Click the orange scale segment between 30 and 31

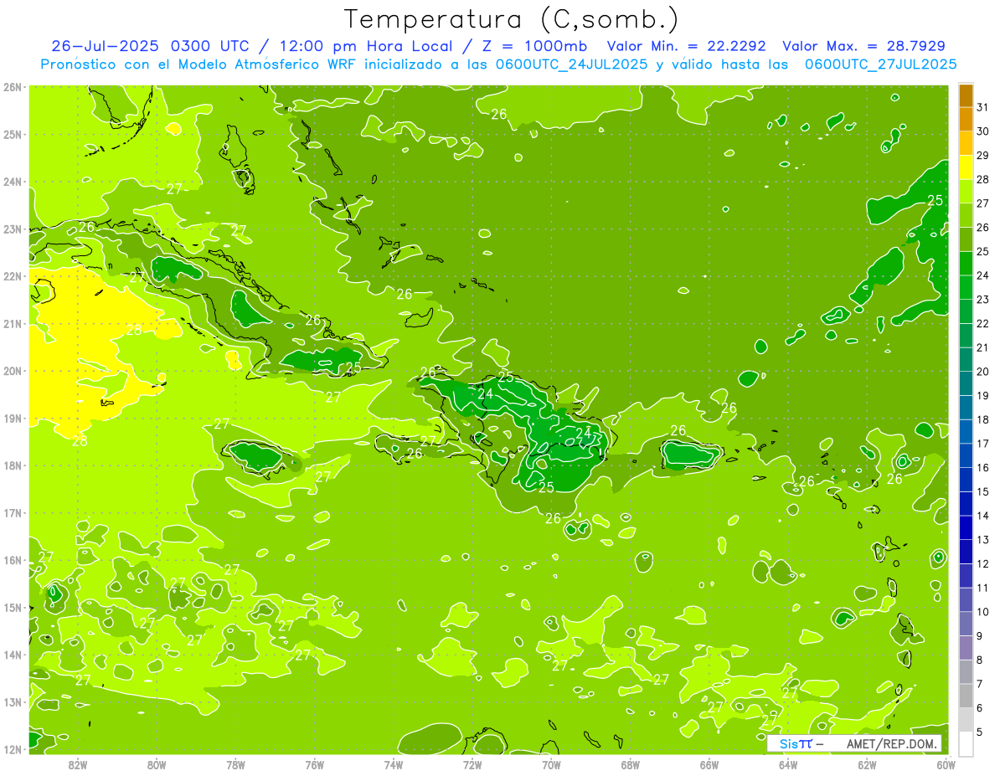(966, 120)
